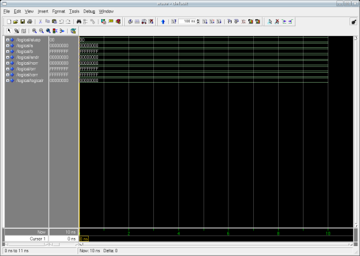The height and width of the screenshot is (256, 360).
Task: Click the Print toolbar icon
Action: [30, 22]
